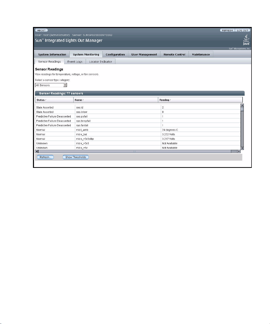This screenshot has width=270, height=324.
Task: Click the horizontal scrollbar left arrow
Action: point(37,151)
